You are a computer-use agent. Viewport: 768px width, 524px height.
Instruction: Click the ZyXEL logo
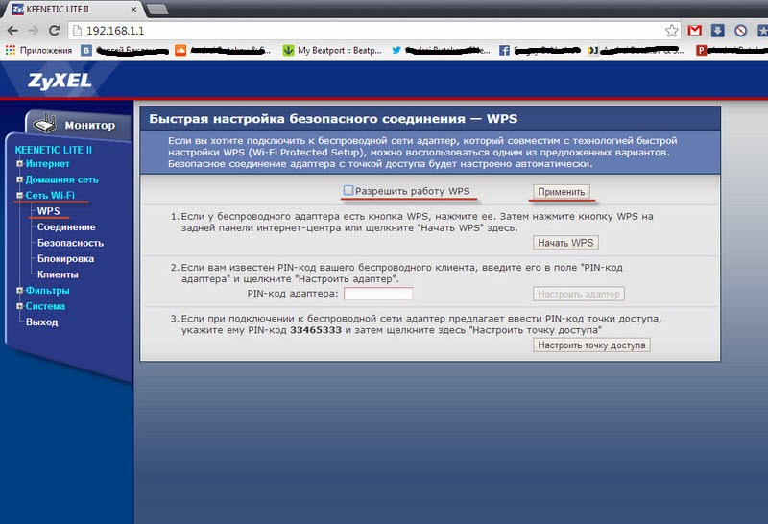[60, 81]
